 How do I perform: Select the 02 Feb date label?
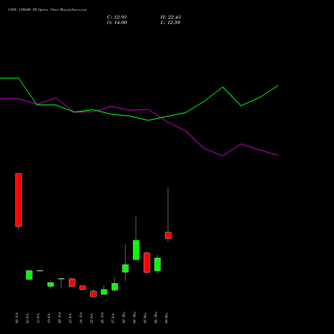(x=17, y=318)
